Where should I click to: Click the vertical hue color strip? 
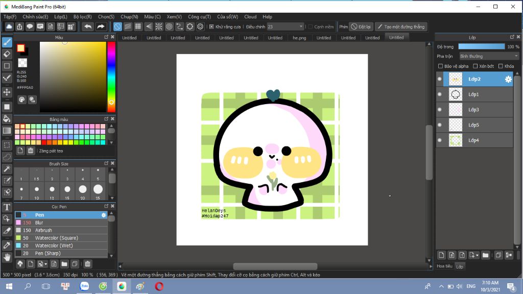111,77
